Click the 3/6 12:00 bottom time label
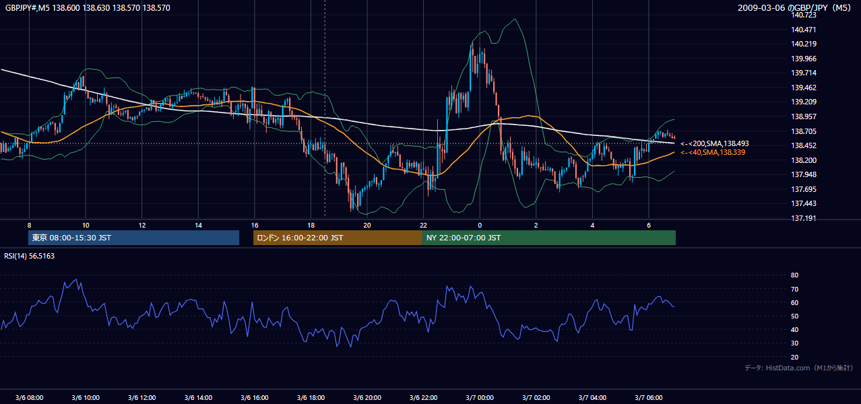 [x=141, y=397]
